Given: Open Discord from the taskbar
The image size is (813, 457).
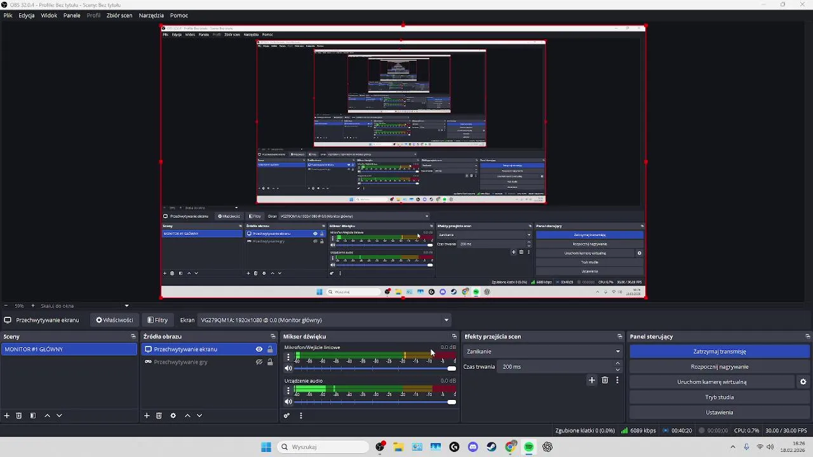Looking at the screenshot, I should click(473, 447).
